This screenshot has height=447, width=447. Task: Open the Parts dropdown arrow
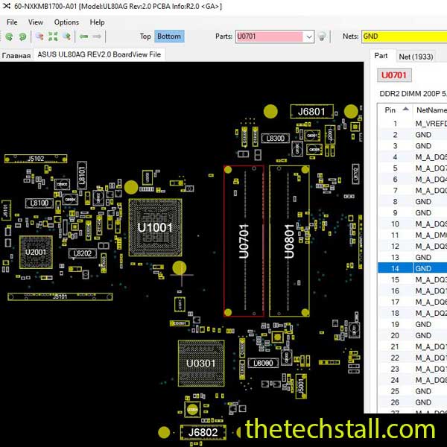pos(309,37)
